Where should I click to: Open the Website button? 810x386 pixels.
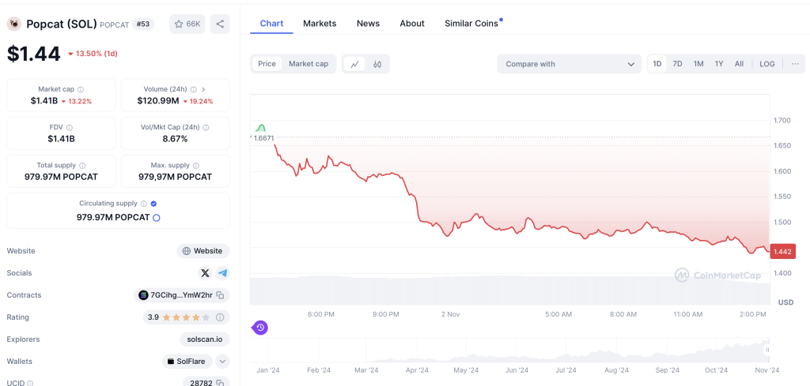coord(203,251)
